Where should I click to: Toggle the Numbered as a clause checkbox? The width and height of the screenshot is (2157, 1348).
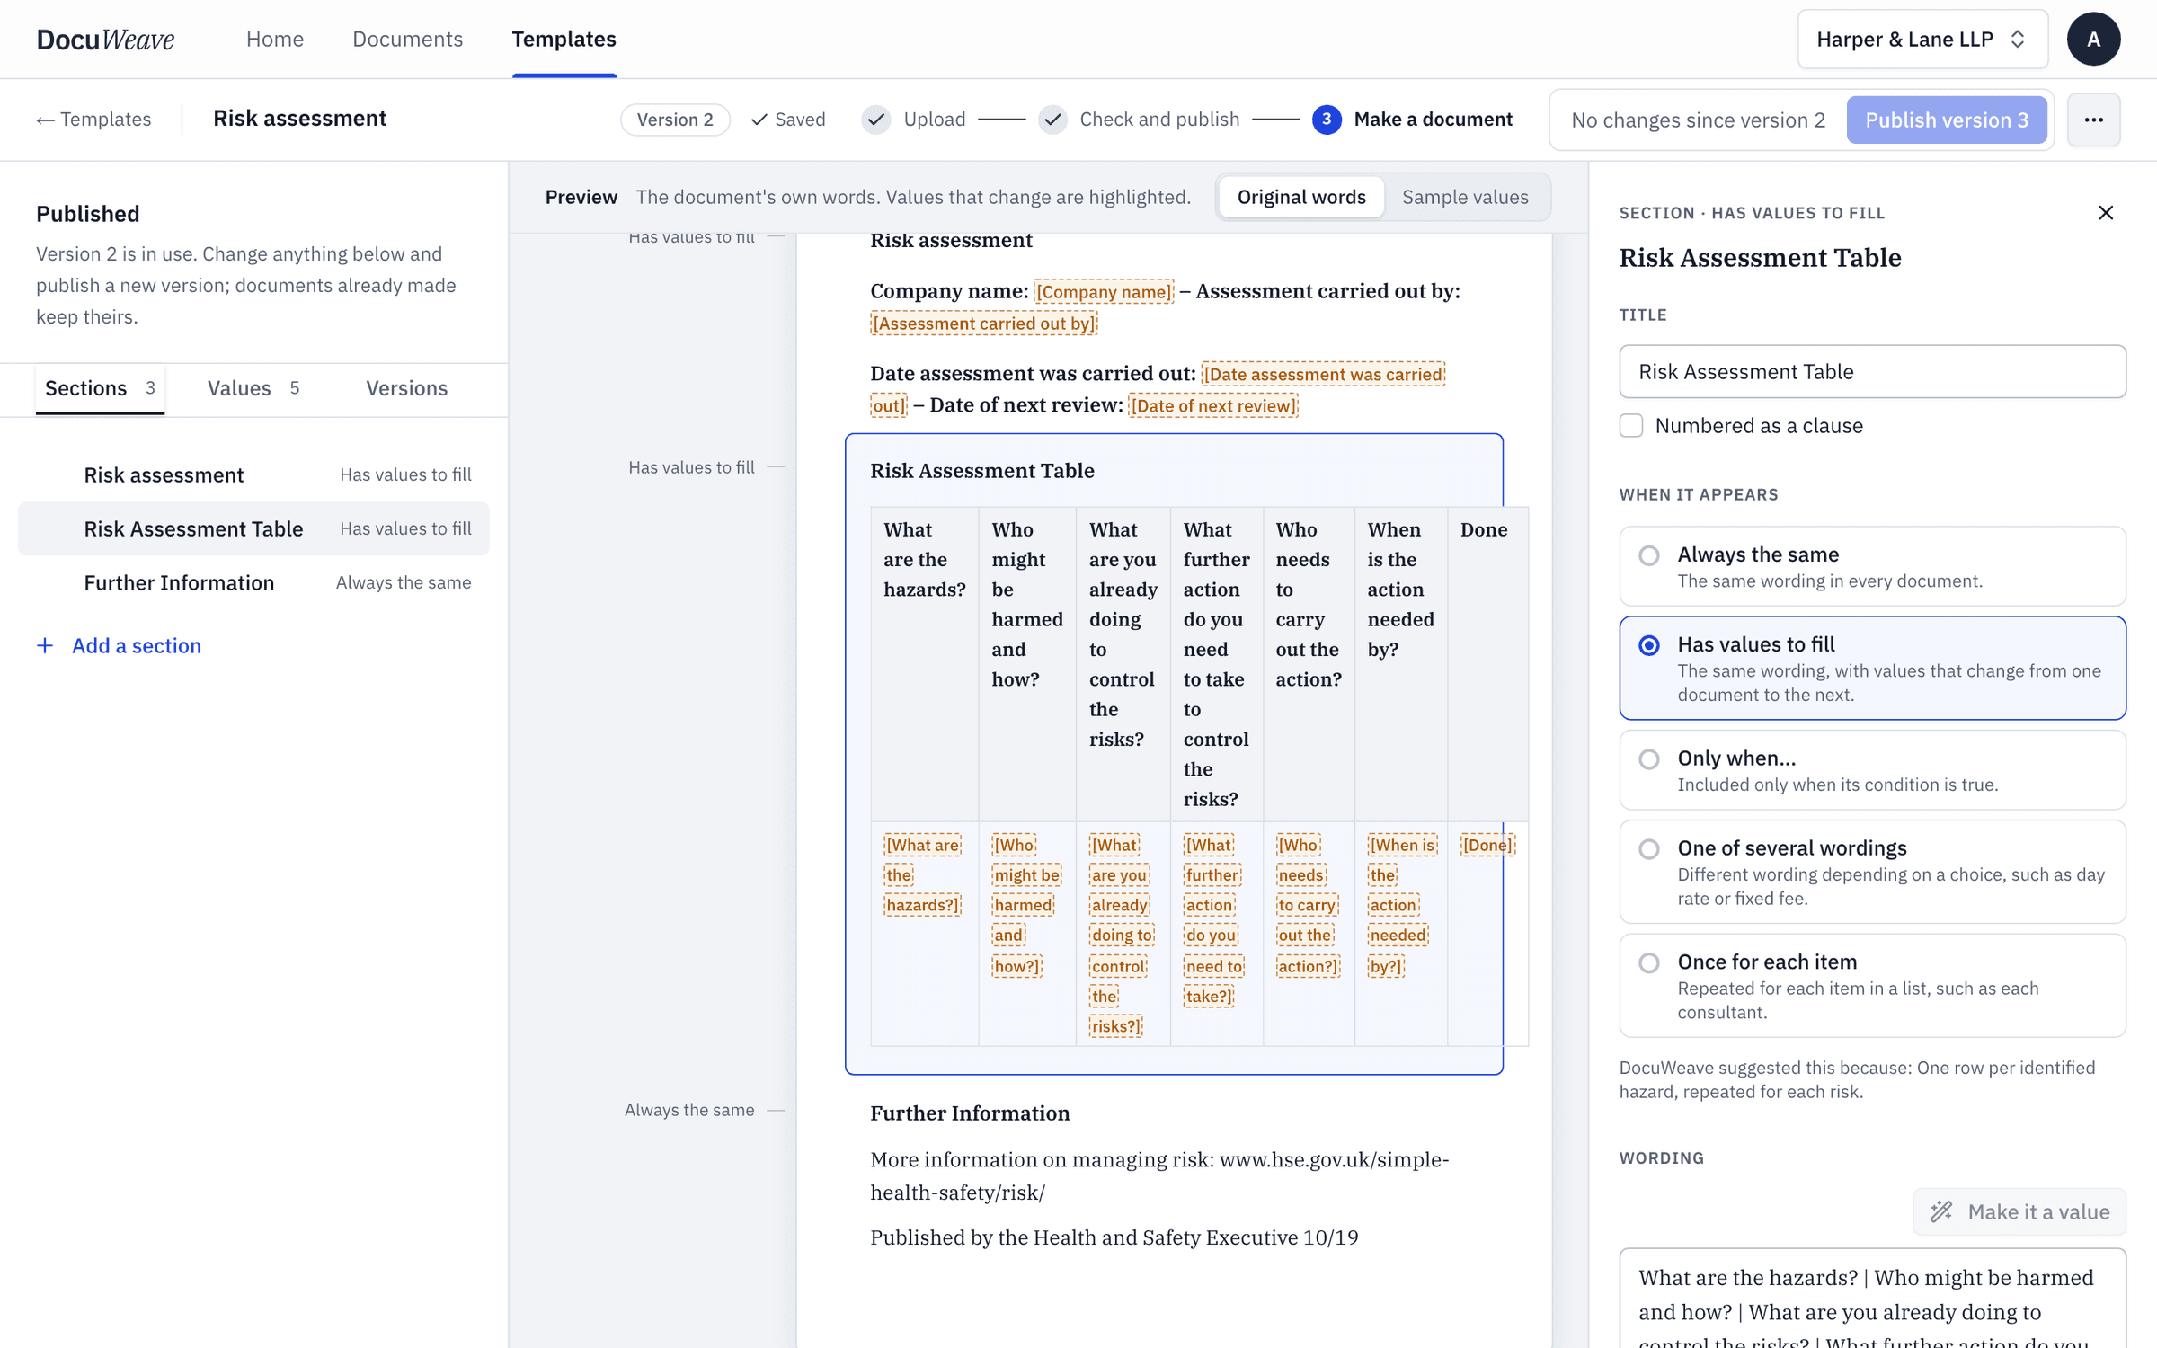(x=1631, y=425)
